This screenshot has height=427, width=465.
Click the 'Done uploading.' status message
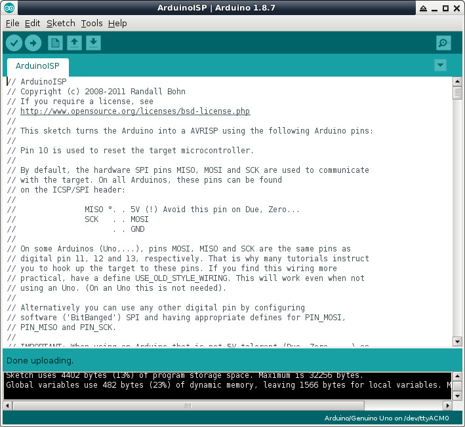pyautogui.click(x=40, y=360)
